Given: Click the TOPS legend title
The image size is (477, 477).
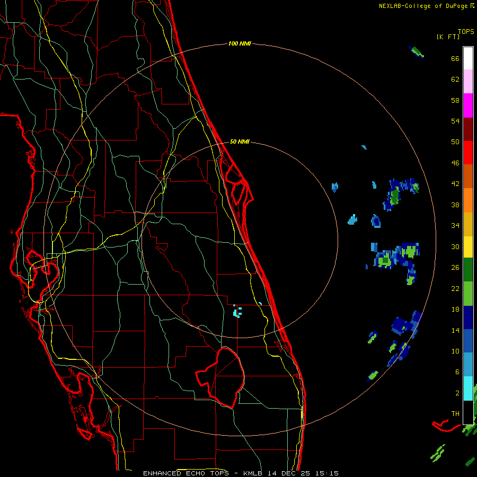Looking at the screenshot, I should [x=466, y=32].
